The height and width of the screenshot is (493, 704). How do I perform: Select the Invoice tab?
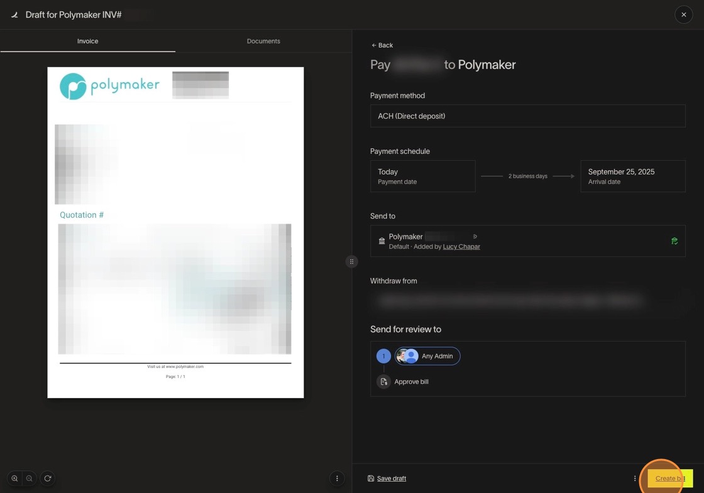click(87, 41)
